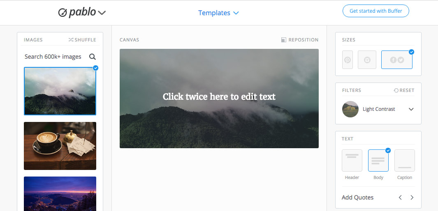This screenshot has width=438, height=211.
Task: Choose the purple city night thumbnail
Action: 60,194
